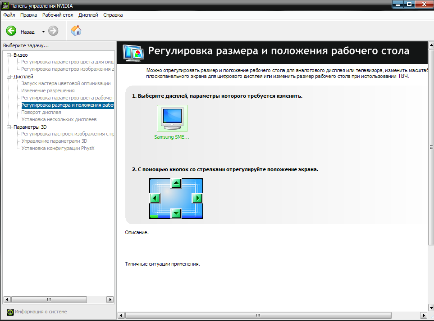Open the Файл menu
Image resolution: width=434 pixels, height=321 pixels.
pyautogui.click(x=9, y=15)
